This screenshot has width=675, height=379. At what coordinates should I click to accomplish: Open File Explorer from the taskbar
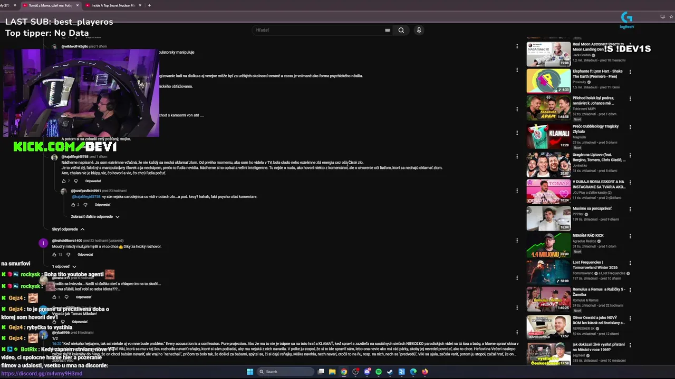click(332, 372)
